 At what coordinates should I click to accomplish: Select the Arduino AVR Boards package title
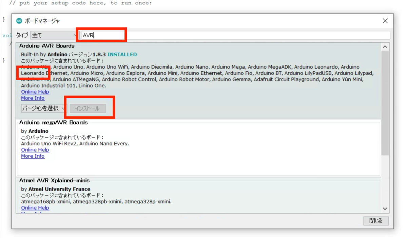[x=47, y=46]
